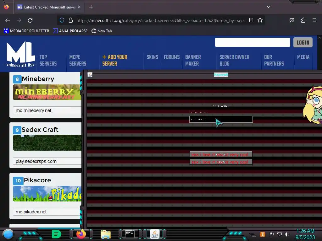Click the browser back arrow
This screenshot has height=241, width=322.
pyautogui.click(x=8, y=20)
